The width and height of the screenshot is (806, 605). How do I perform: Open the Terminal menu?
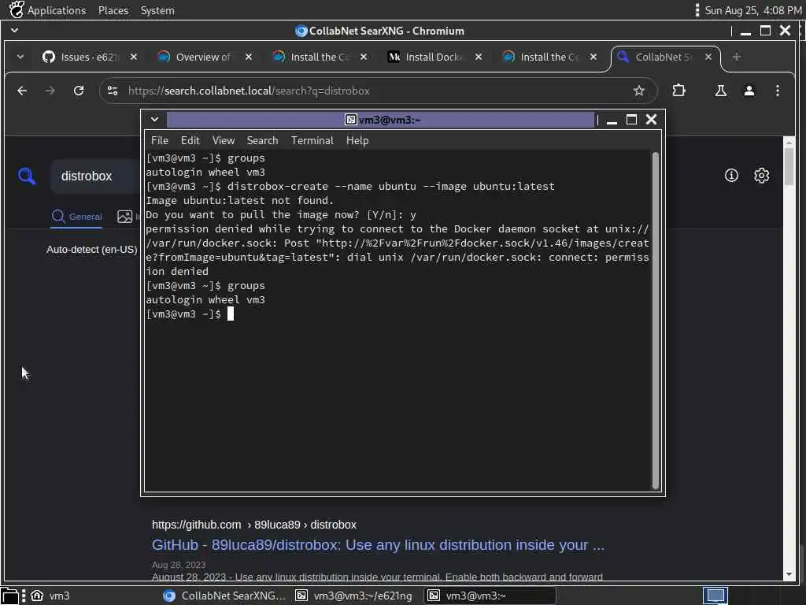(312, 140)
